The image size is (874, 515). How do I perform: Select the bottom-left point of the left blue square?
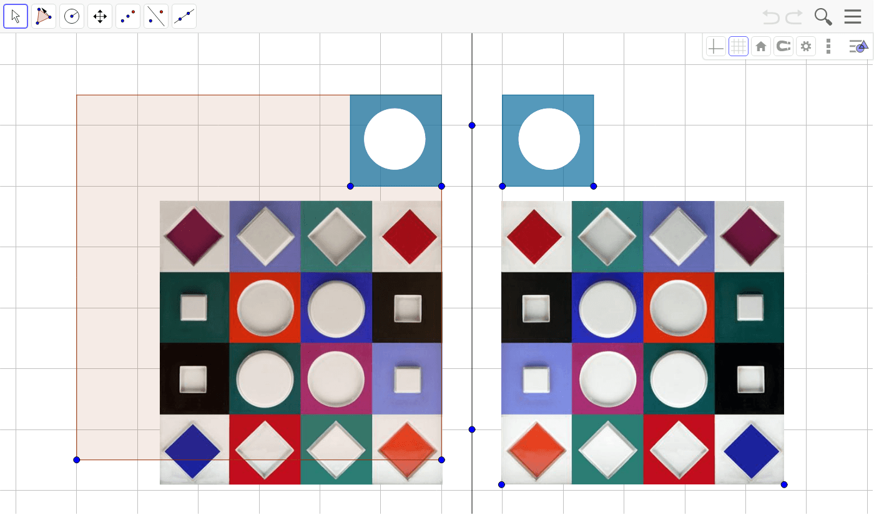[x=350, y=186]
